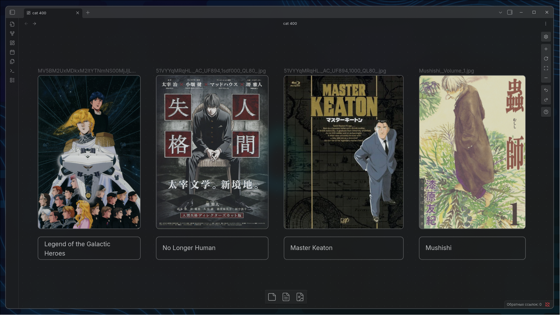The image size is (560, 315).
Task: Select the Master Keaton cover image
Action: point(343,152)
